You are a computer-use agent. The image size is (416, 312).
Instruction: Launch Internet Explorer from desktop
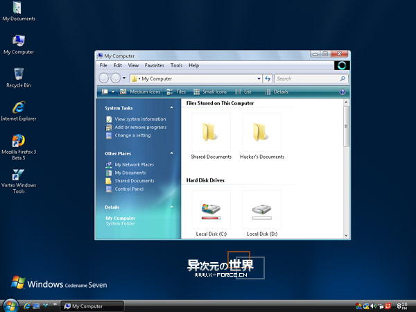[x=19, y=111]
